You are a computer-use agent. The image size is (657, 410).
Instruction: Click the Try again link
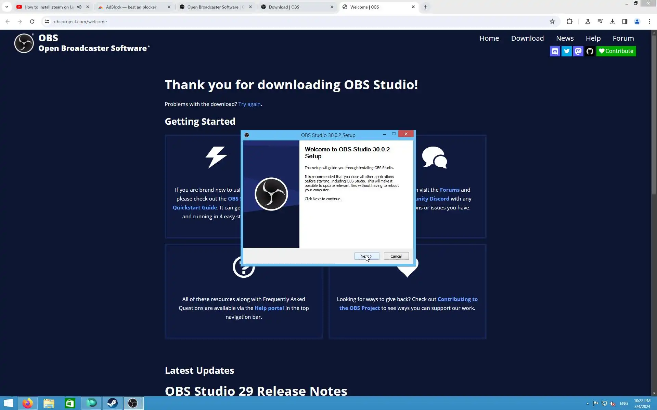[249, 104]
